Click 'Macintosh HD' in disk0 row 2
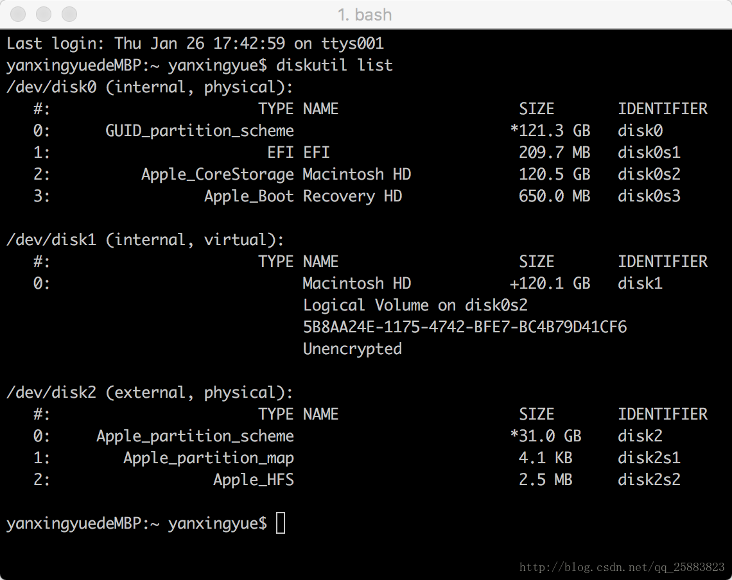 (357, 175)
